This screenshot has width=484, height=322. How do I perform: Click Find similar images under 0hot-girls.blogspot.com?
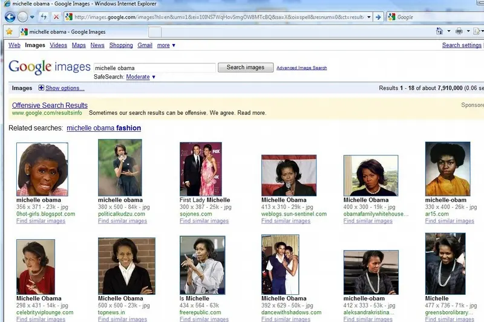point(41,221)
